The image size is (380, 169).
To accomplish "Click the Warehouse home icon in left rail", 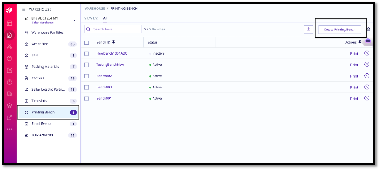I will click(x=9, y=35).
